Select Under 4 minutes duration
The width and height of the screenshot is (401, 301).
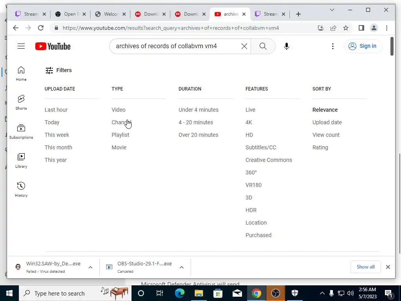coord(199,110)
